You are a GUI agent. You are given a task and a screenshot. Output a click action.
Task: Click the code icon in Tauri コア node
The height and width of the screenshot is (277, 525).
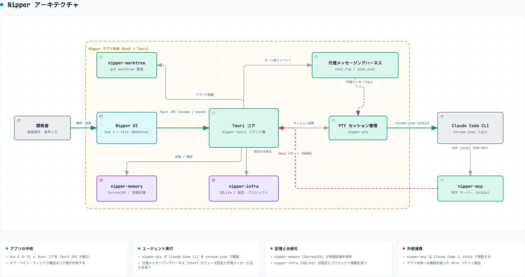coord(213,113)
